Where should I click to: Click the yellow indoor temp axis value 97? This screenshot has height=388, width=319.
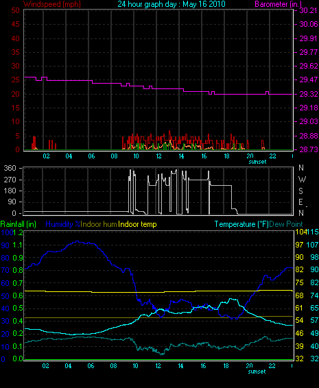click(299, 245)
